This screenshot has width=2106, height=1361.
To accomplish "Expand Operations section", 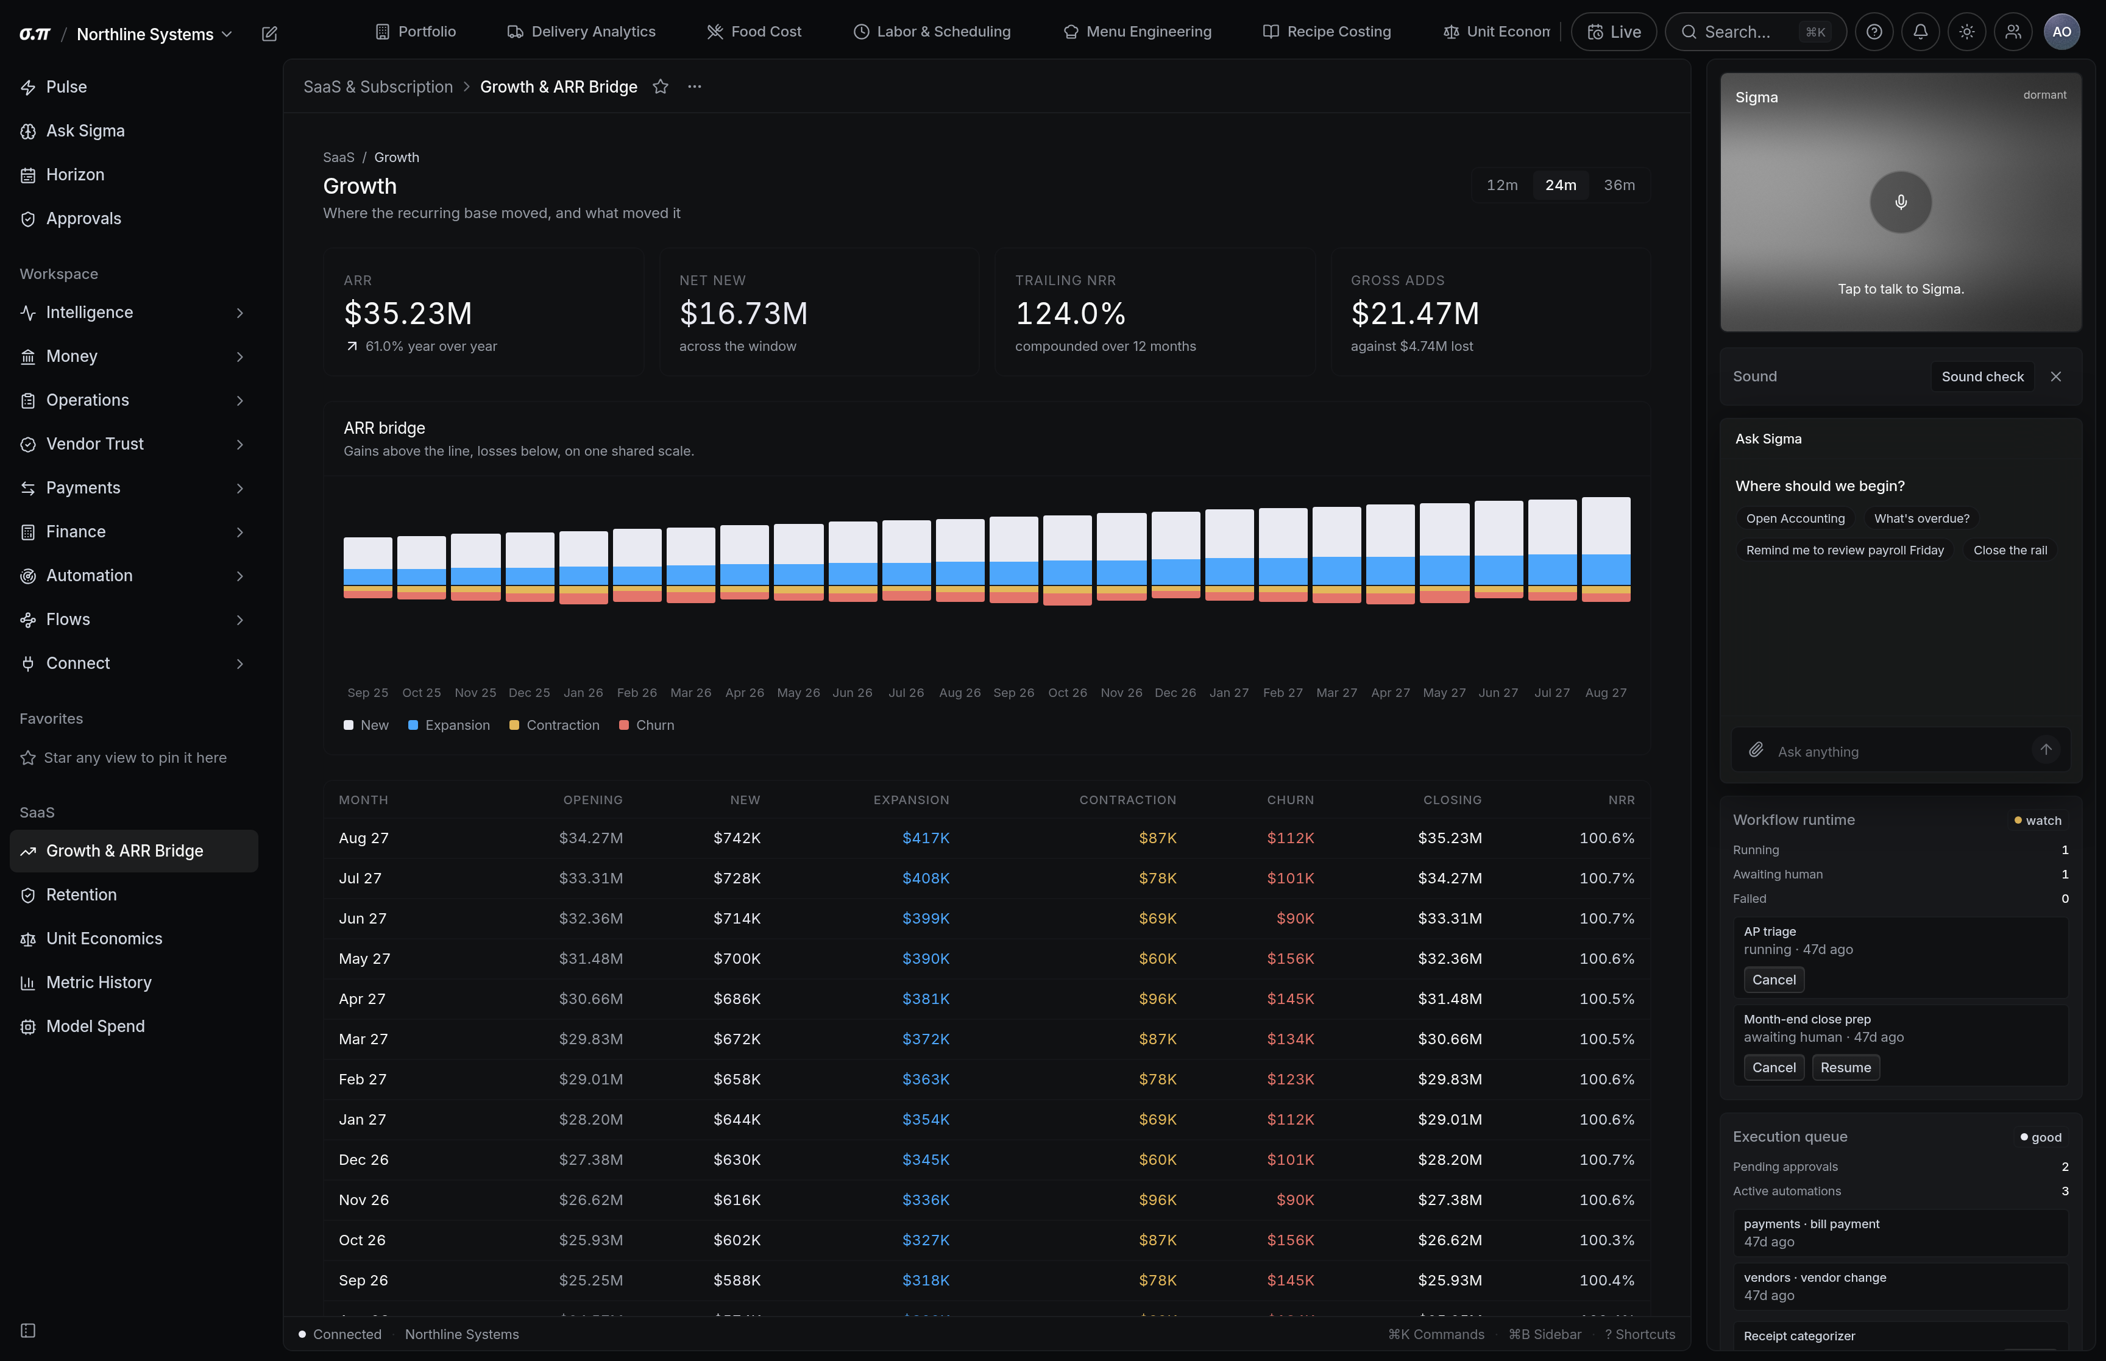I will [x=133, y=400].
